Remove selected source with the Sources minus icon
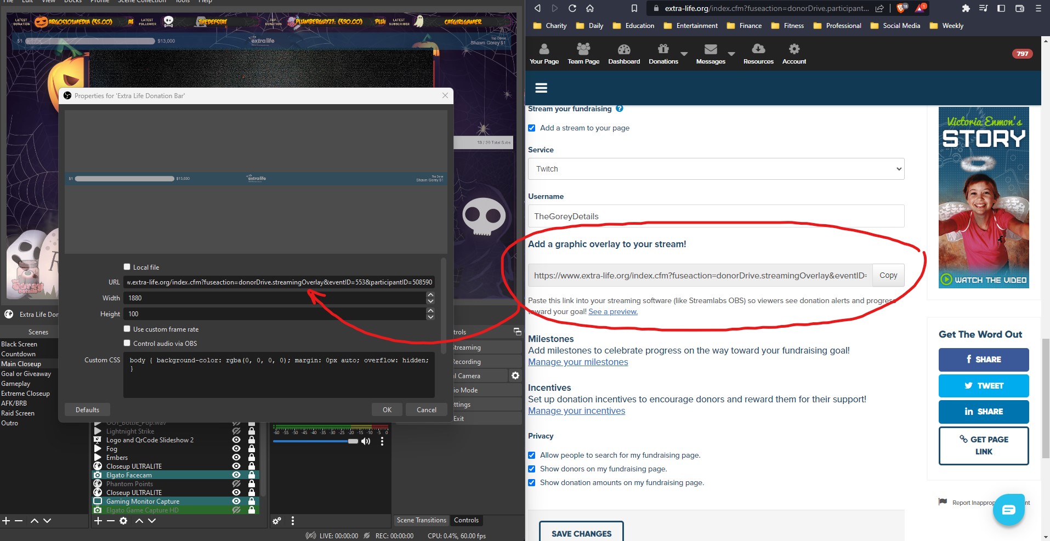The width and height of the screenshot is (1050, 541). click(x=110, y=521)
